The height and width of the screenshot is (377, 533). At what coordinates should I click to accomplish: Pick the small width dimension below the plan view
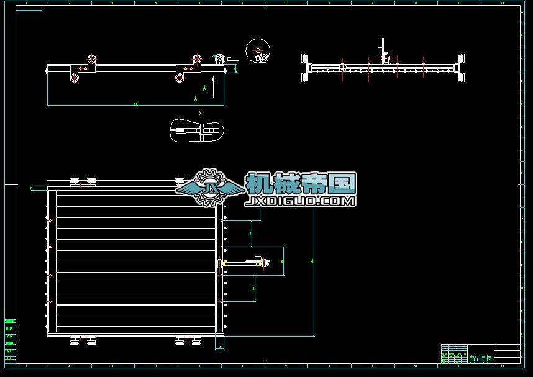219,348
